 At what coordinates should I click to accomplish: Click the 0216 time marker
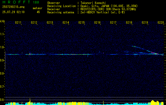click(x=97, y=22)
